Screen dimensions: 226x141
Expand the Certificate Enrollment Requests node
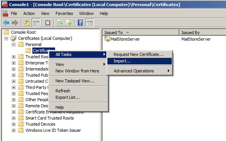pyautogui.click(x=13, y=112)
